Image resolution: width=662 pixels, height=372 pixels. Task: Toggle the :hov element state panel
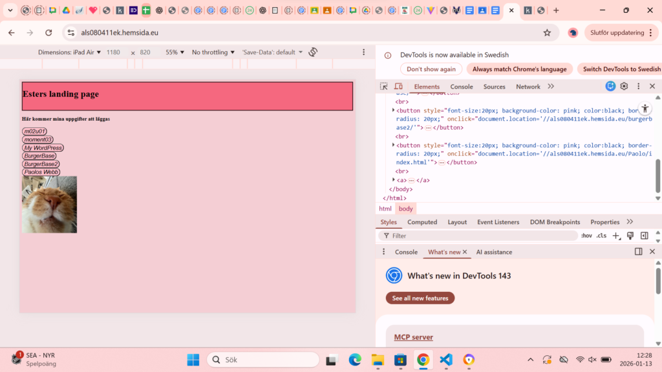coord(586,236)
